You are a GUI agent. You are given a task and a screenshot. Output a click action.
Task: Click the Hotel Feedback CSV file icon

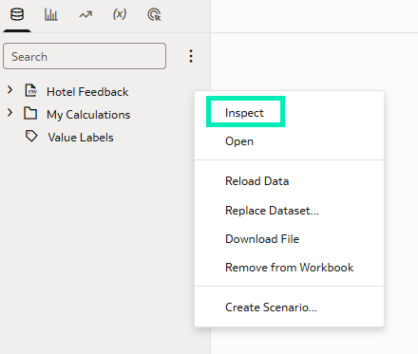pos(31,90)
